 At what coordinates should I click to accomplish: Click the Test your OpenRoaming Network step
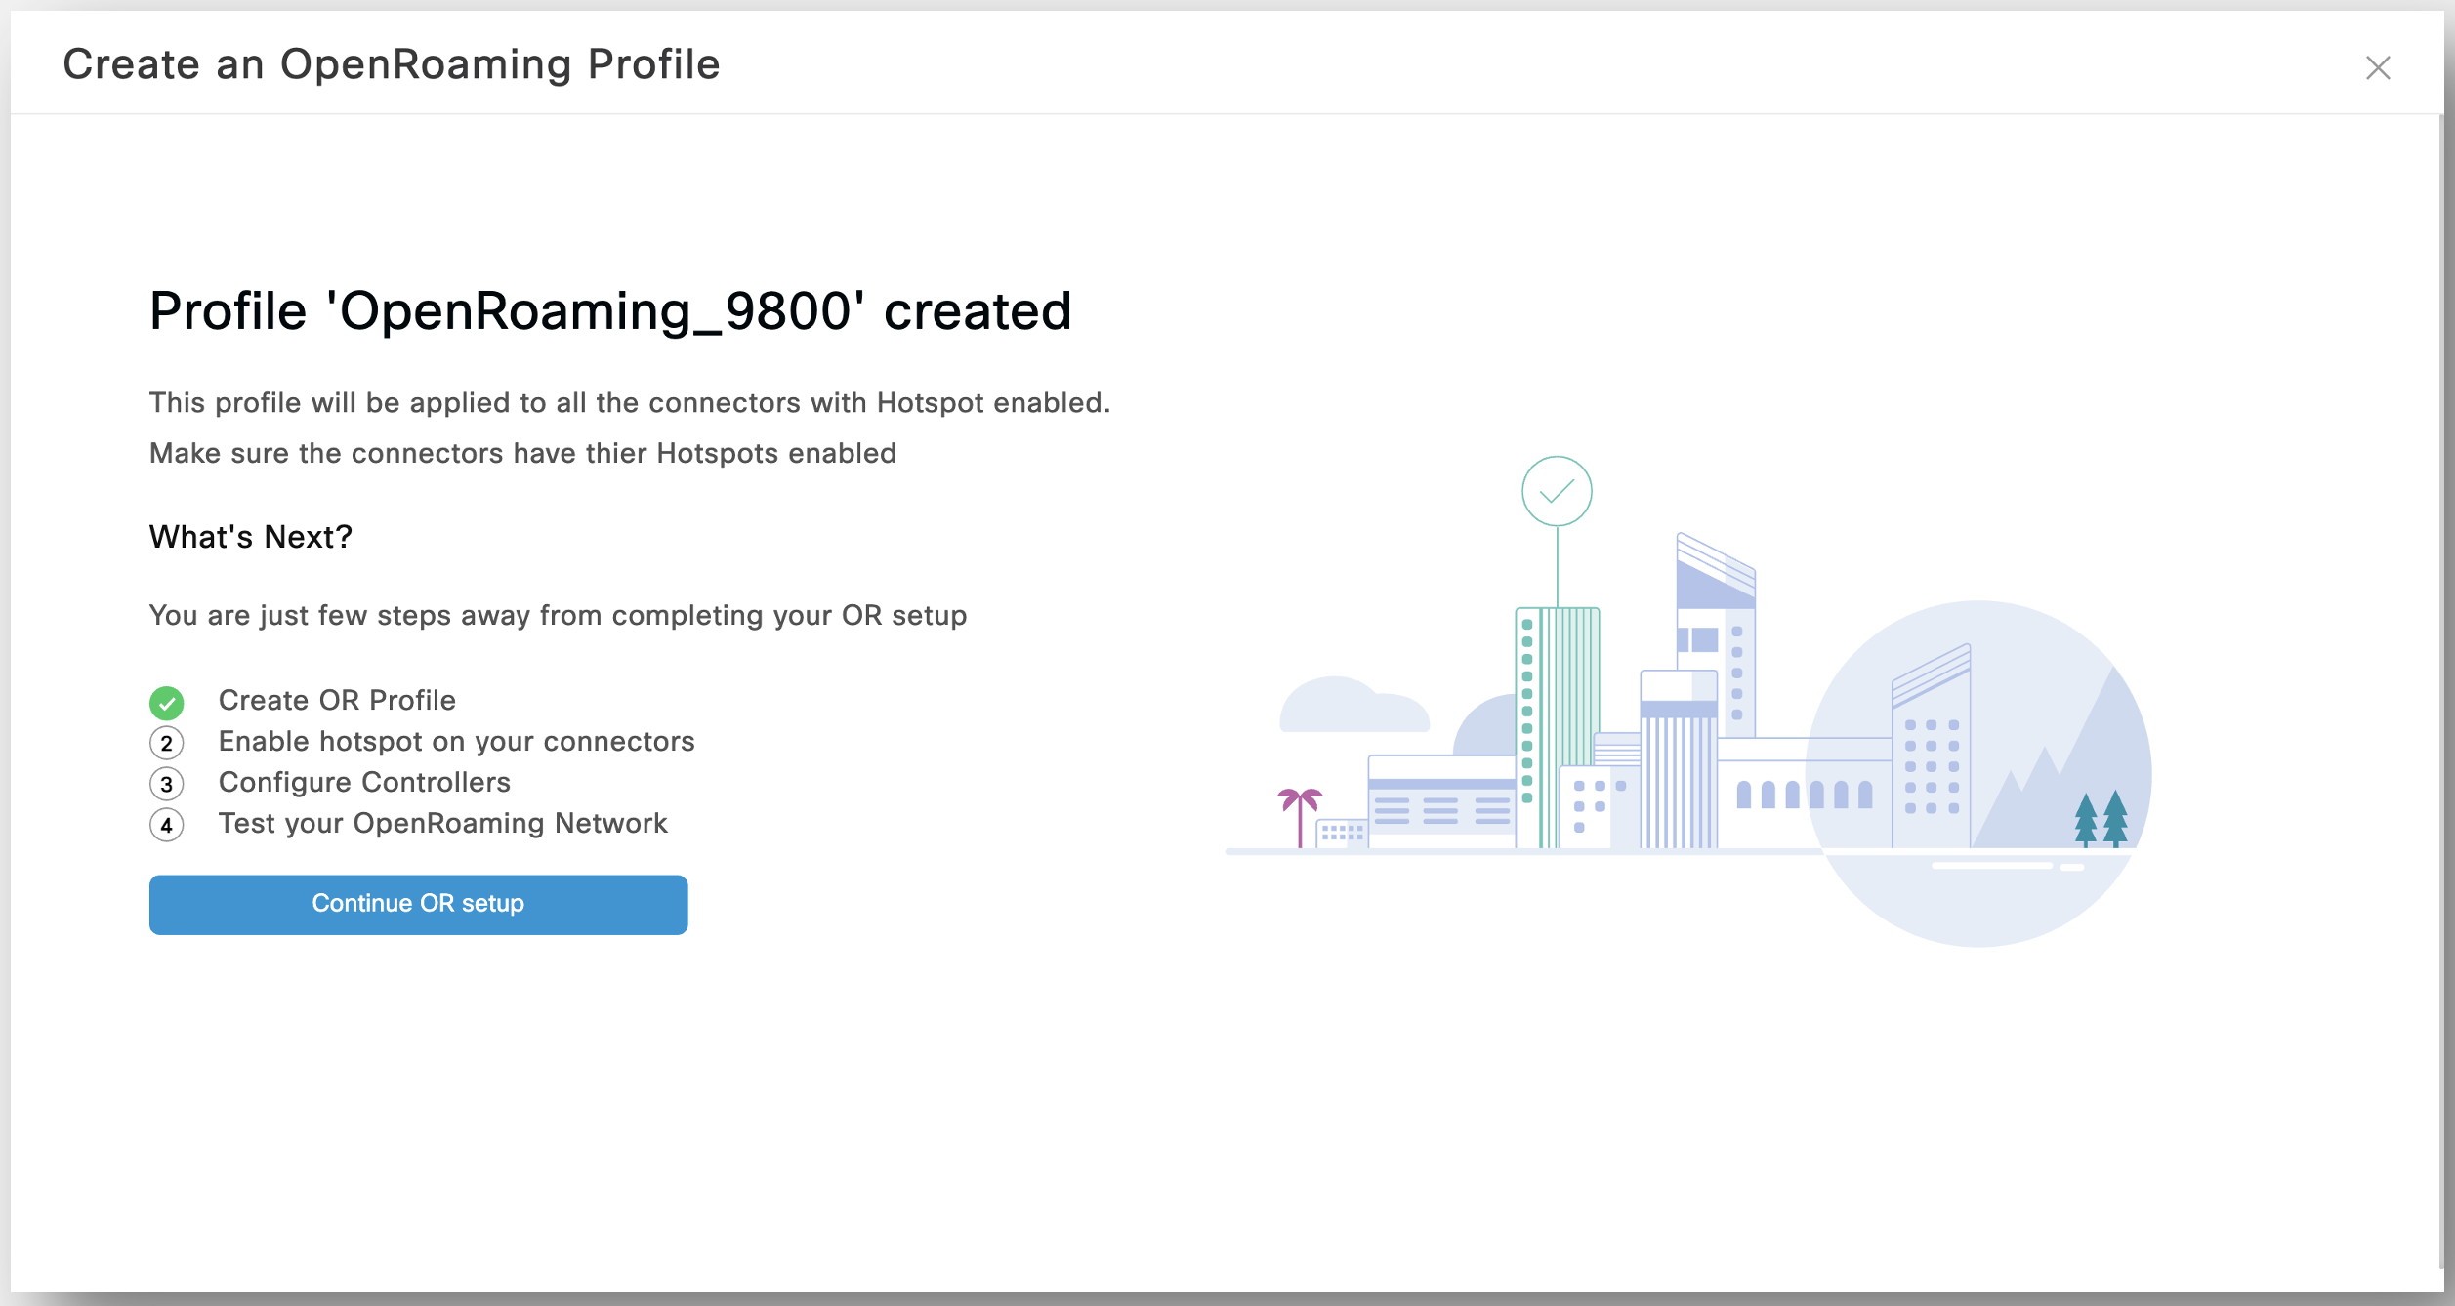click(442, 823)
